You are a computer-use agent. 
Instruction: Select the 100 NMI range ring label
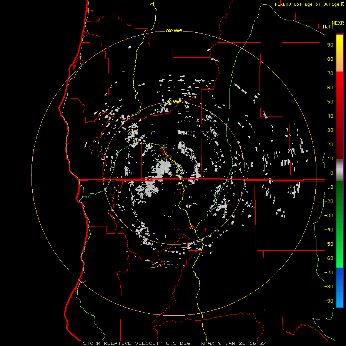click(x=174, y=31)
